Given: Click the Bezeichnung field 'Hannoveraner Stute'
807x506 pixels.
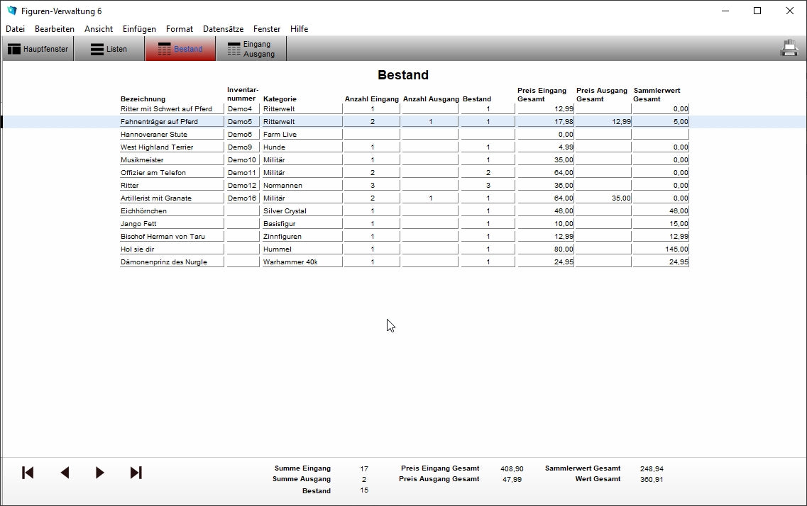Looking at the screenshot, I should (171, 135).
